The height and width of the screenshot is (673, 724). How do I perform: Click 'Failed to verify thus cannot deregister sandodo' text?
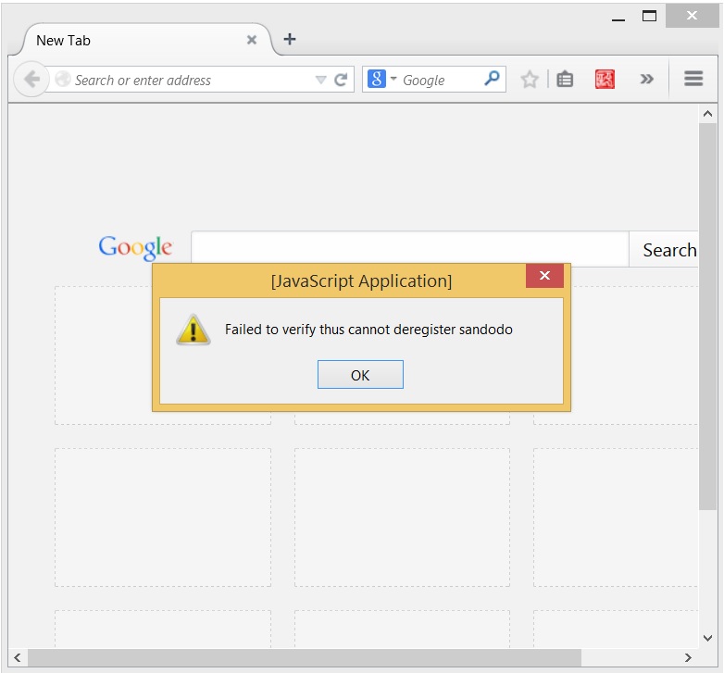pyautogui.click(x=368, y=330)
